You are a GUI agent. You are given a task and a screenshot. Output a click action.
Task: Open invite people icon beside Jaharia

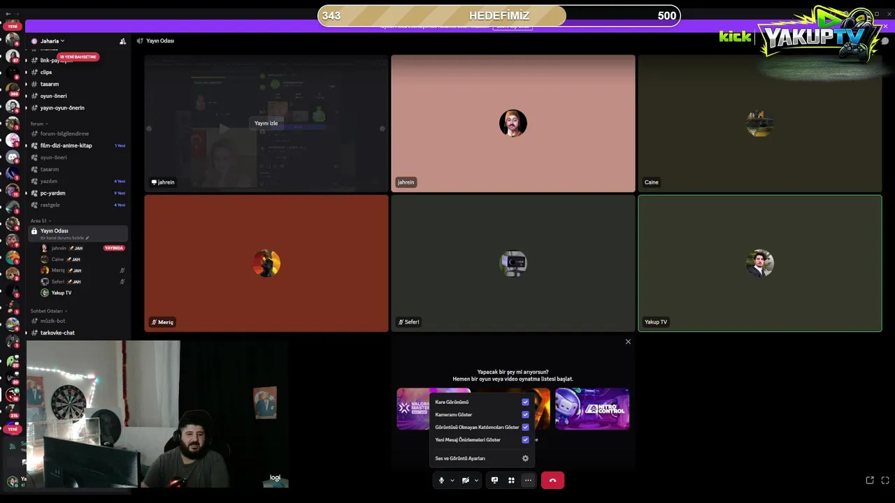click(122, 41)
